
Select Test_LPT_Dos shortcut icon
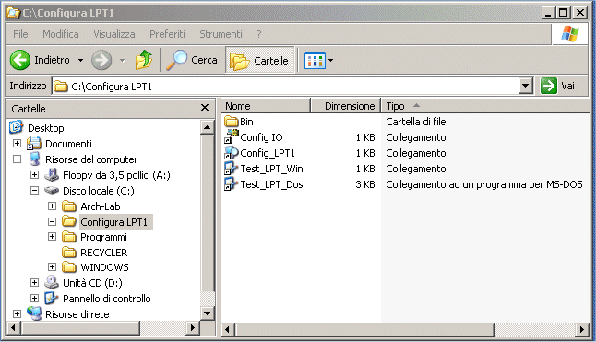coord(231,183)
